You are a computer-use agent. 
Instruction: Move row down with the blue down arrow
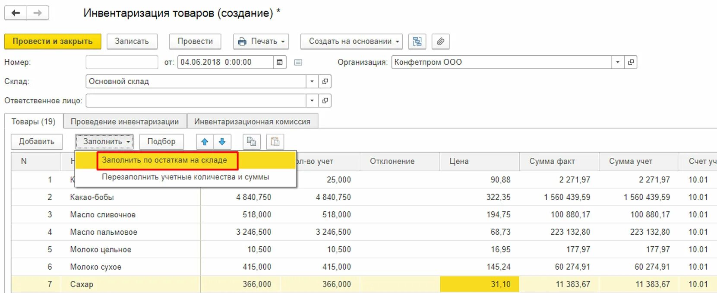pyautogui.click(x=222, y=142)
